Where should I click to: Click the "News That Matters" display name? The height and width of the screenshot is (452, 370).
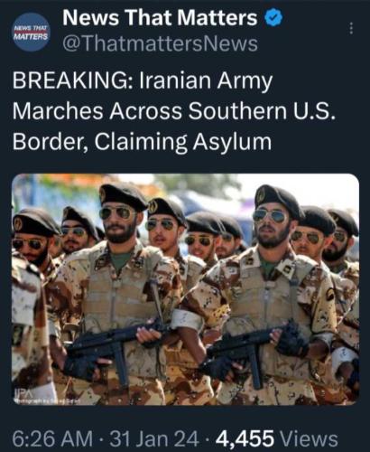point(160,17)
